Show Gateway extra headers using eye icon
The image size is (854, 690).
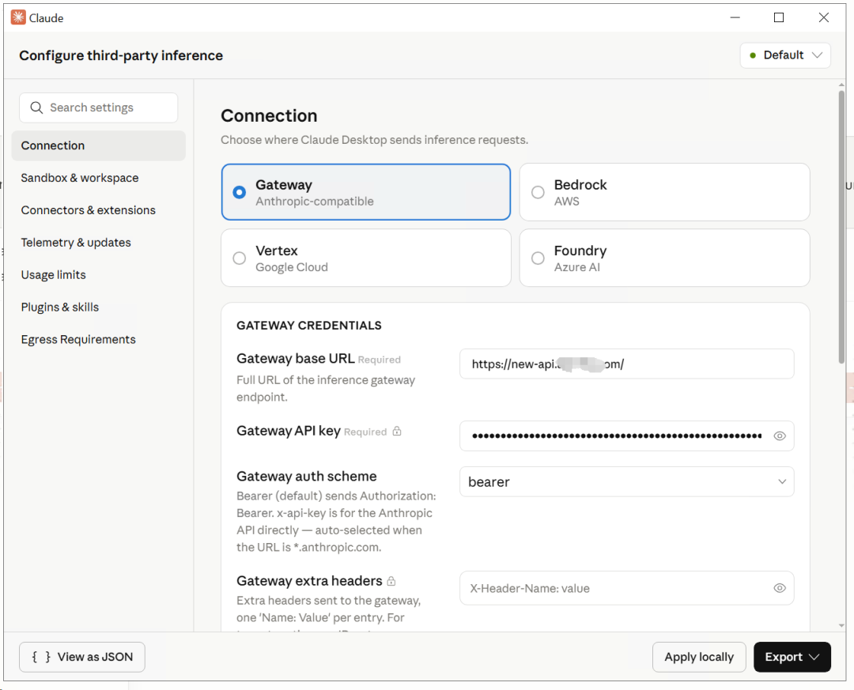tap(780, 588)
